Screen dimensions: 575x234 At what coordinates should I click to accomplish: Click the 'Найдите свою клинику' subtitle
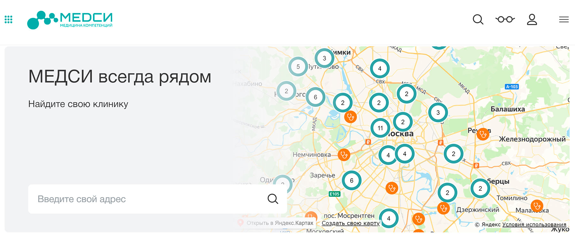click(x=78, y=104)
